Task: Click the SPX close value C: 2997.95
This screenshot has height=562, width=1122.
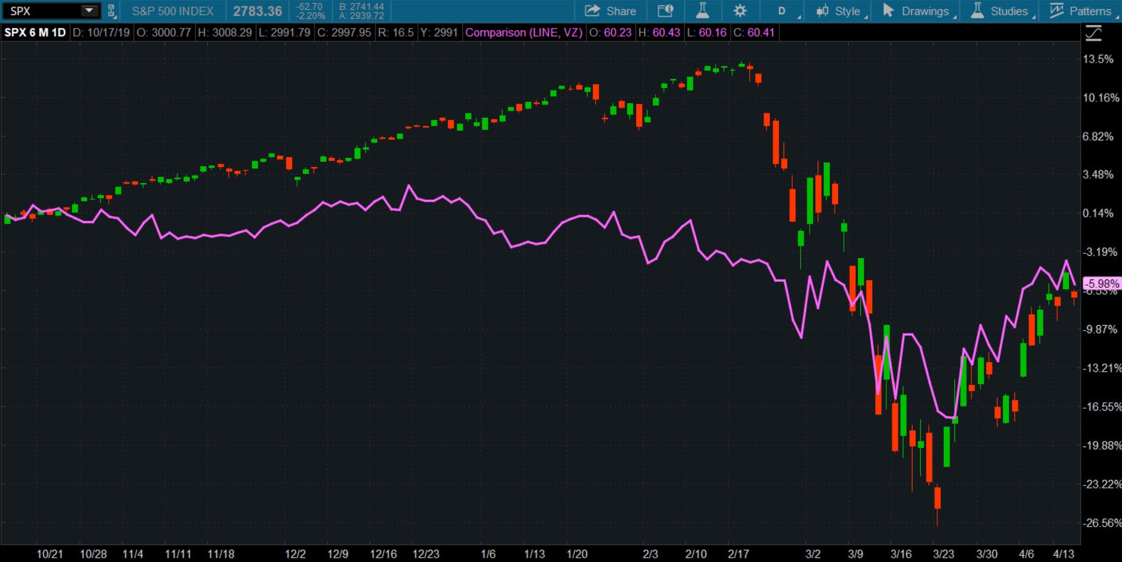Action: tap(344, 32)
